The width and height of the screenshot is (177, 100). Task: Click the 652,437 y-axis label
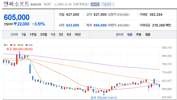click(x=167, y=81)
